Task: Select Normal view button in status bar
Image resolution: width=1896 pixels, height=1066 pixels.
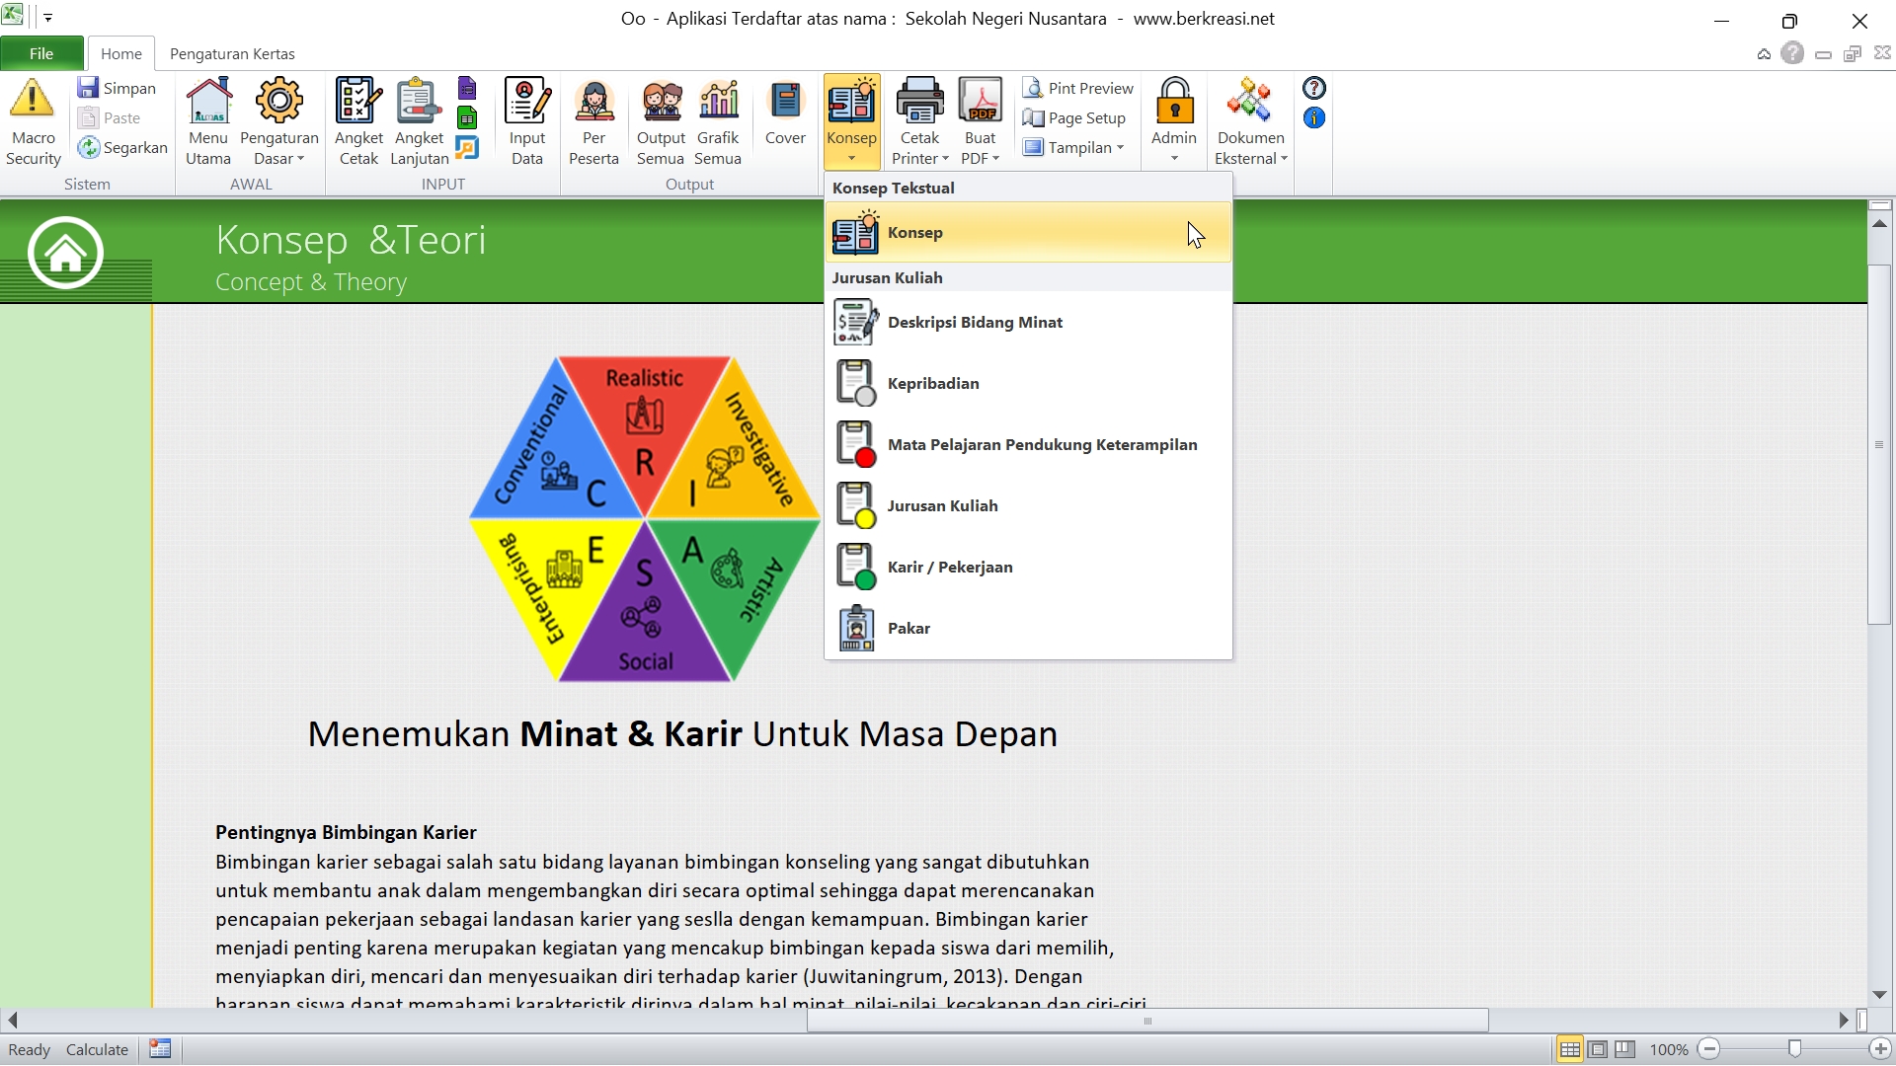Action: tap(1569, 1049)
